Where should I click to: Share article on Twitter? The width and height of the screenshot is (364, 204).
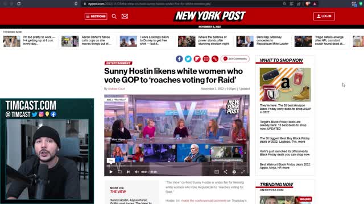click(x=188, y=59)
